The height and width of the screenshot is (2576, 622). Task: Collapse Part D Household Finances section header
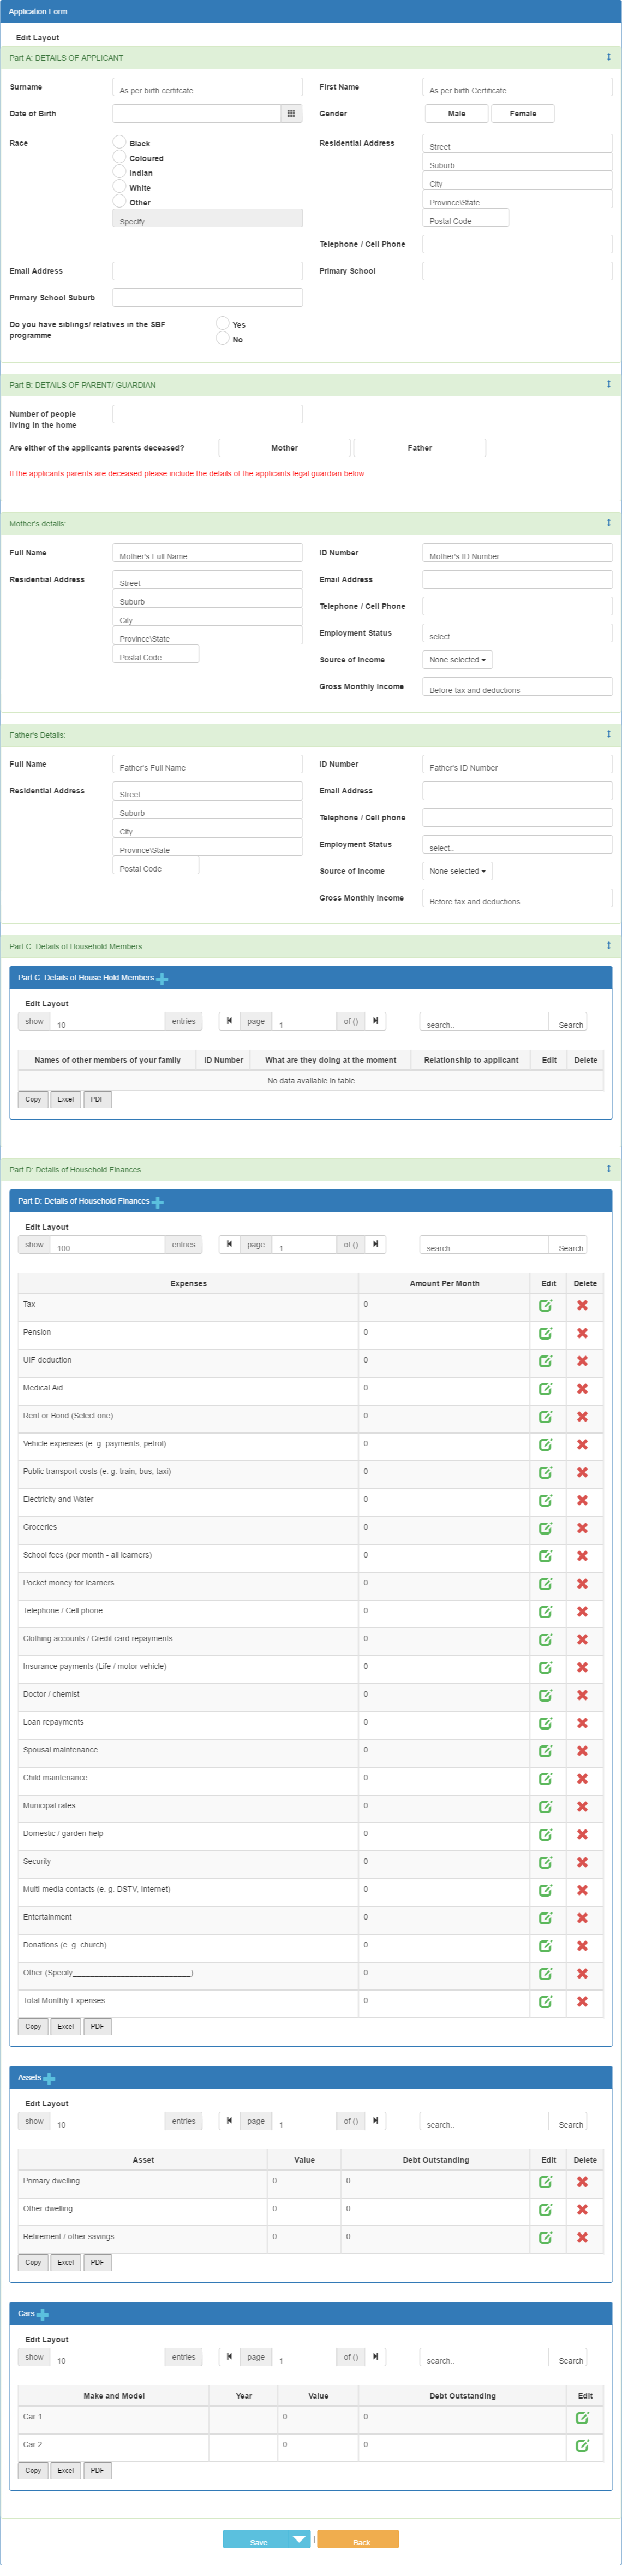pos(608,1168)
